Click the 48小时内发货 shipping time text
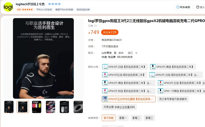 coord(125,57)
